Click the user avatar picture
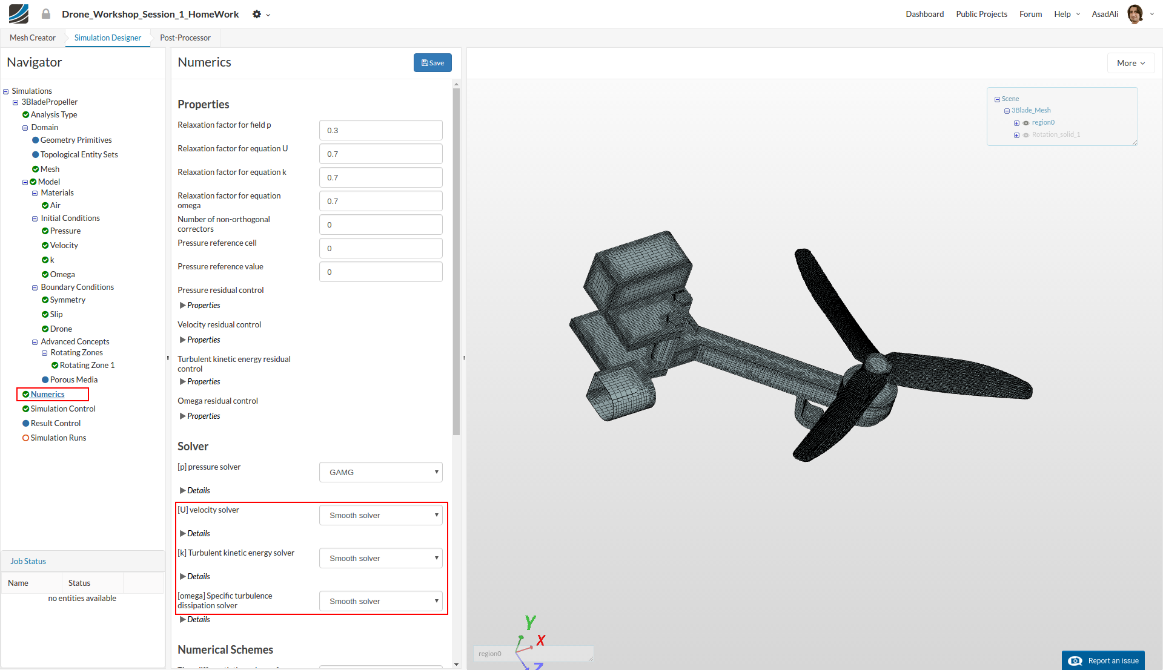The height and width of the screenshot is (670, 1163). [1135, 14]
